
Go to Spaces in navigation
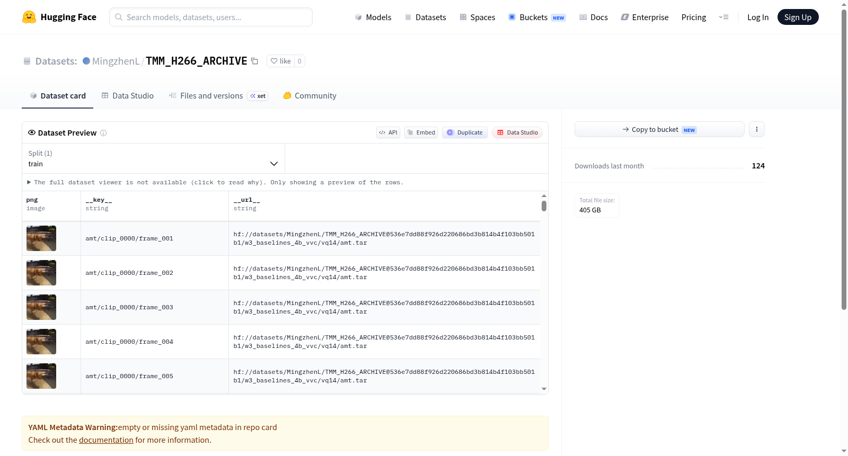pos(478,17)
